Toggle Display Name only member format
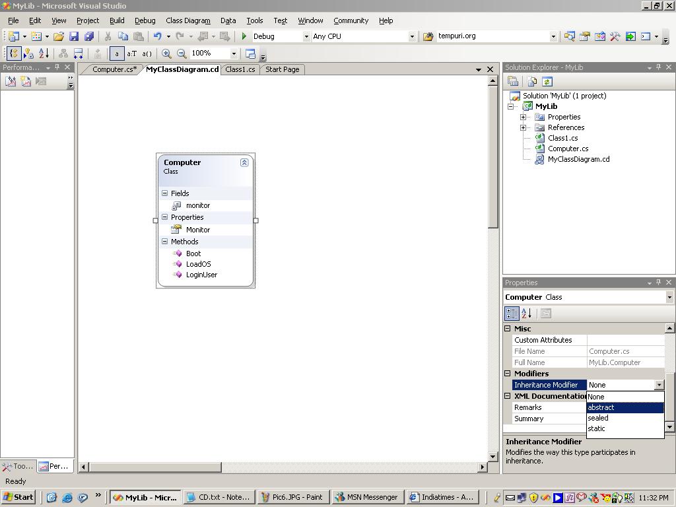Viewport: 676px width, 507px height. pos(117,53)
